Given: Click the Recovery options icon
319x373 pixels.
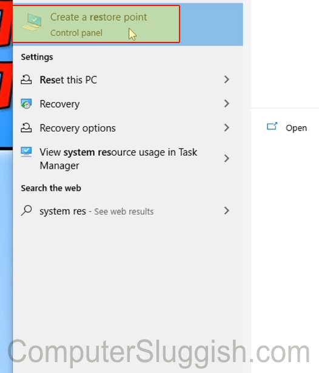Looking at the screenshot, I should [26, 128].
